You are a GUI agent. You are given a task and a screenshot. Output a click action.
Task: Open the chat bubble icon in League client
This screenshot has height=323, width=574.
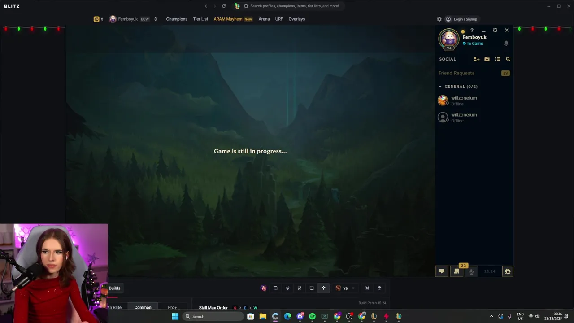[x=442, y=271]
